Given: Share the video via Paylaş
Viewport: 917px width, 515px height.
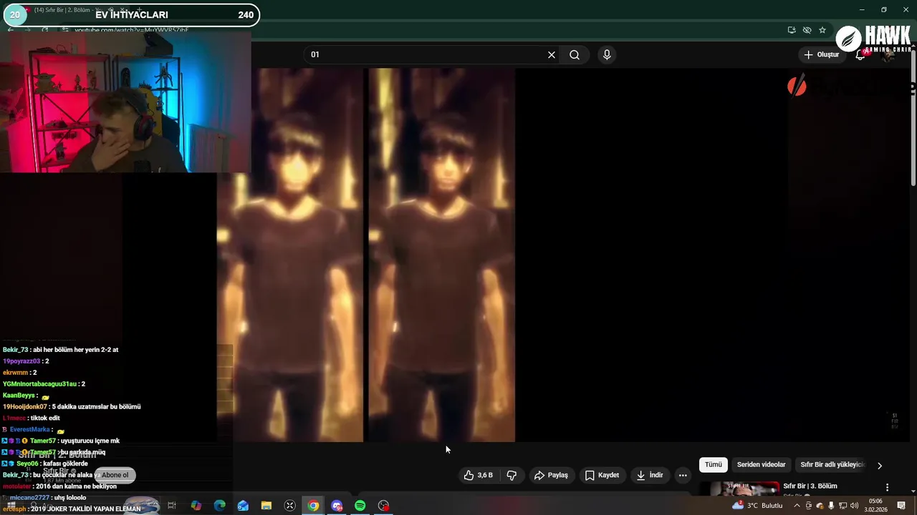Looking at the screenshot, I should coord(551,475).
